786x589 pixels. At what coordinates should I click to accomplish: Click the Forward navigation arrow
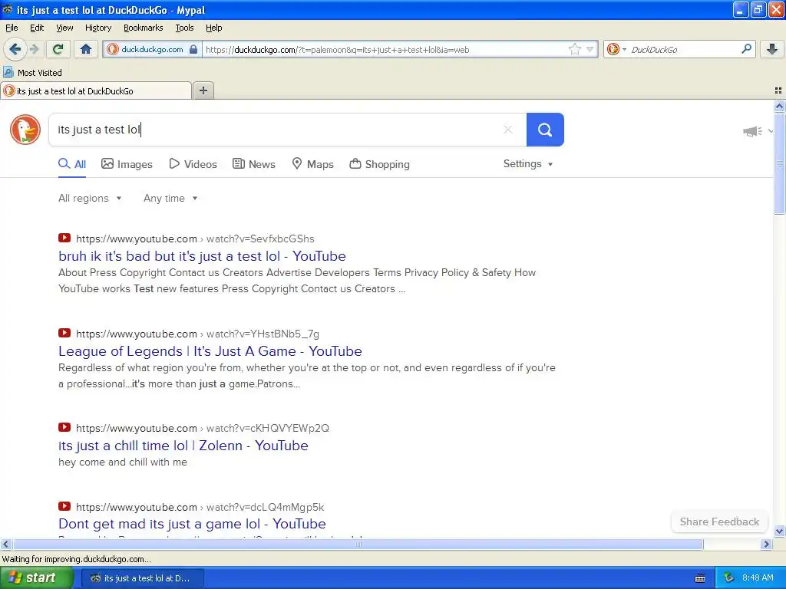(x=34, y=49)
